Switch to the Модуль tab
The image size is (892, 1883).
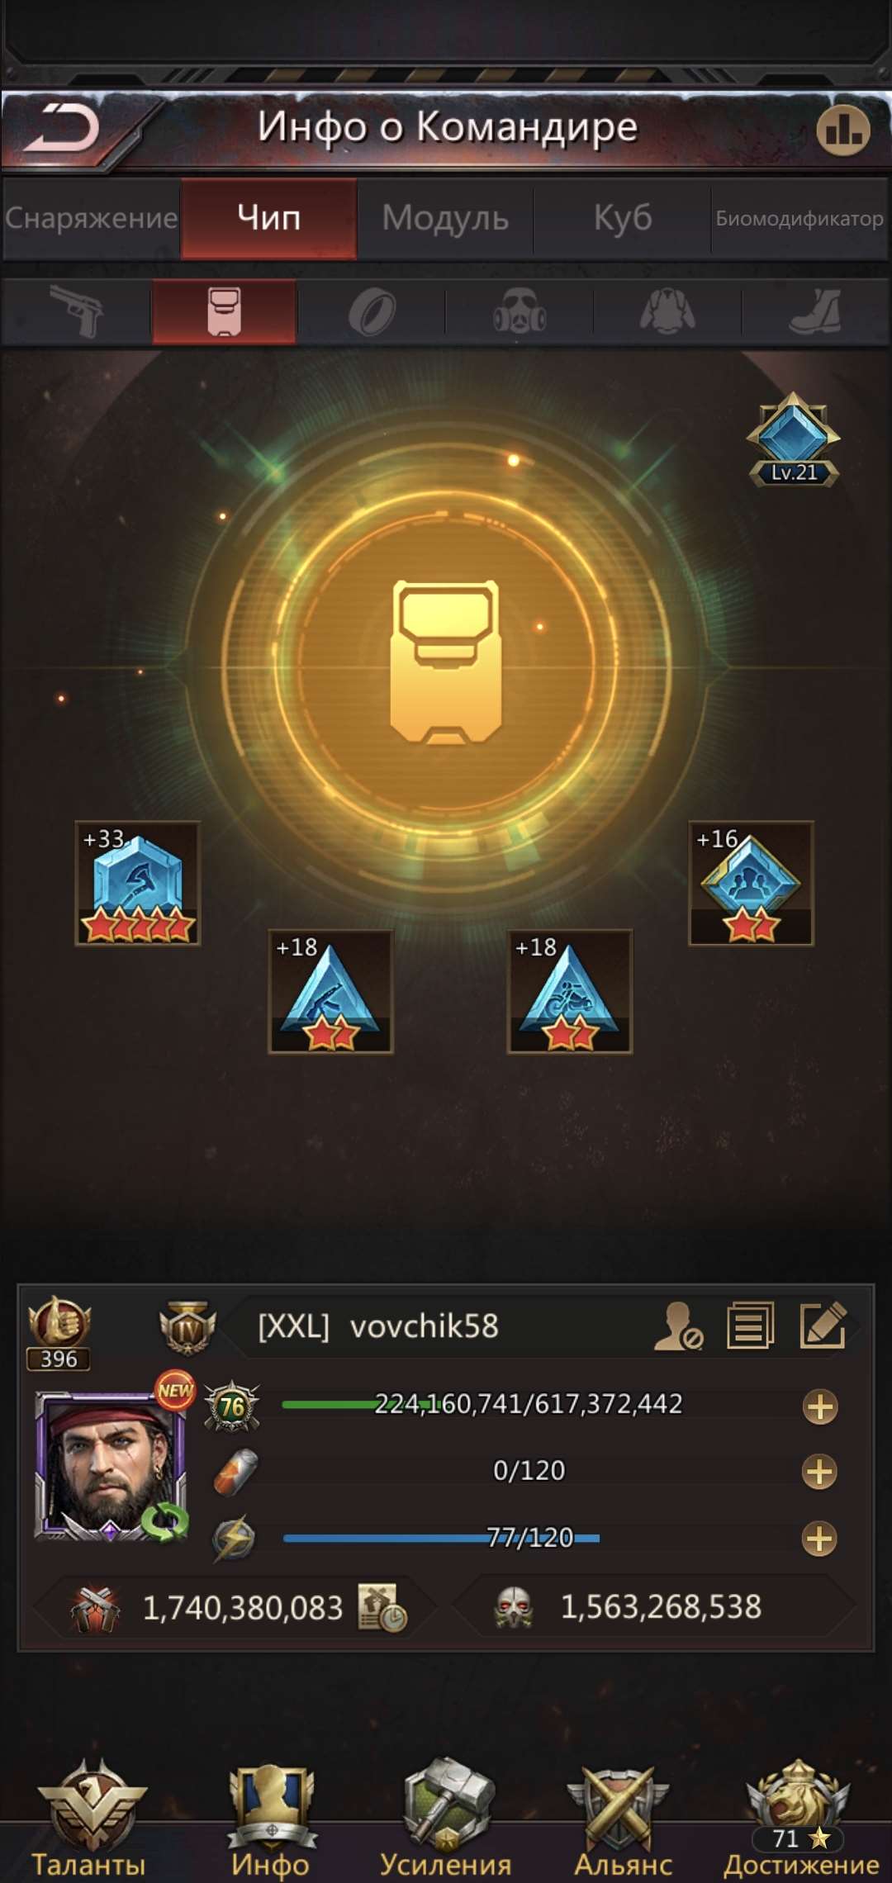(x=445, y=218)
